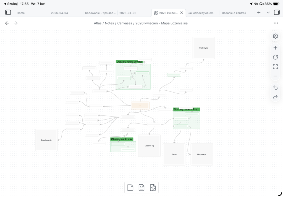Expand the tab list chevron
283x197 pixels.
tap(268, 12)
